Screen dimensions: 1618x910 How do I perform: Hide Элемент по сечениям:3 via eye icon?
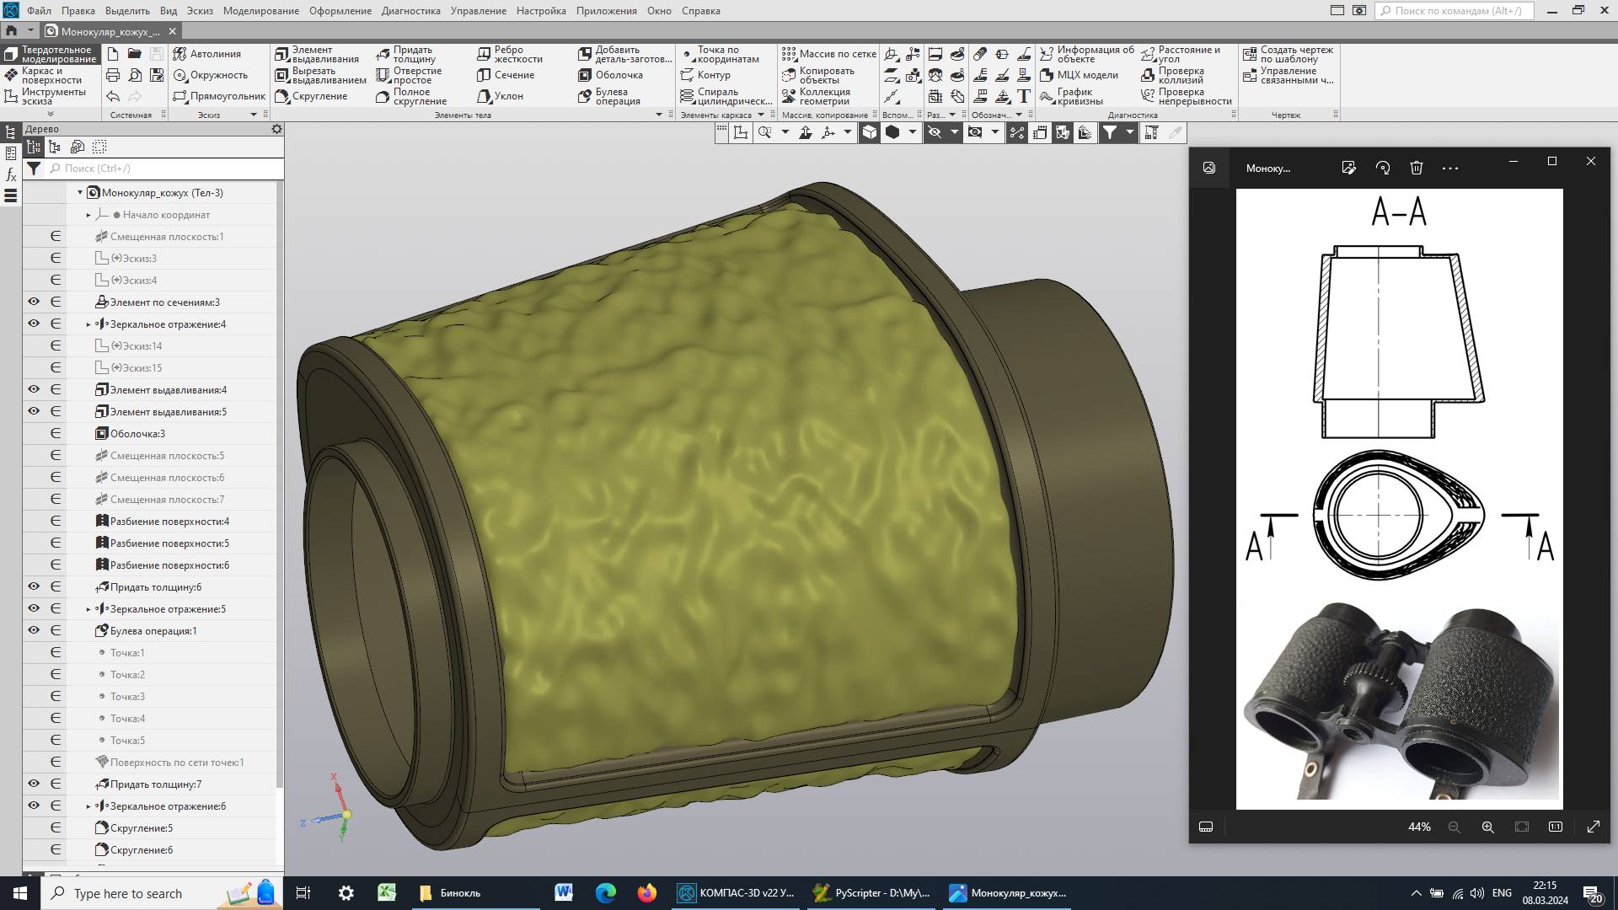pyautogui.click(x=34, y=302)
